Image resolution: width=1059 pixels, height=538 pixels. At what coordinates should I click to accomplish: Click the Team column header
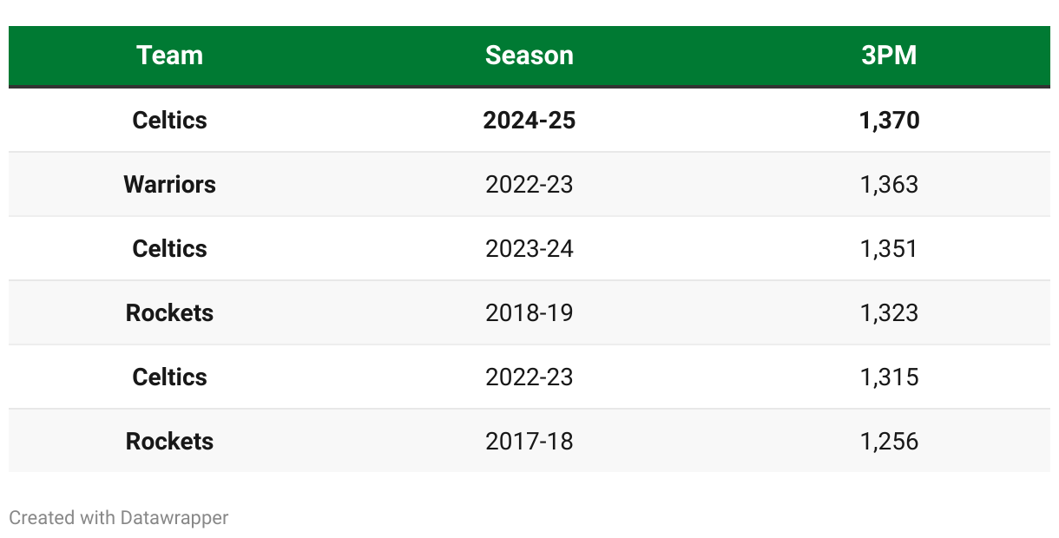click(169, 56)
